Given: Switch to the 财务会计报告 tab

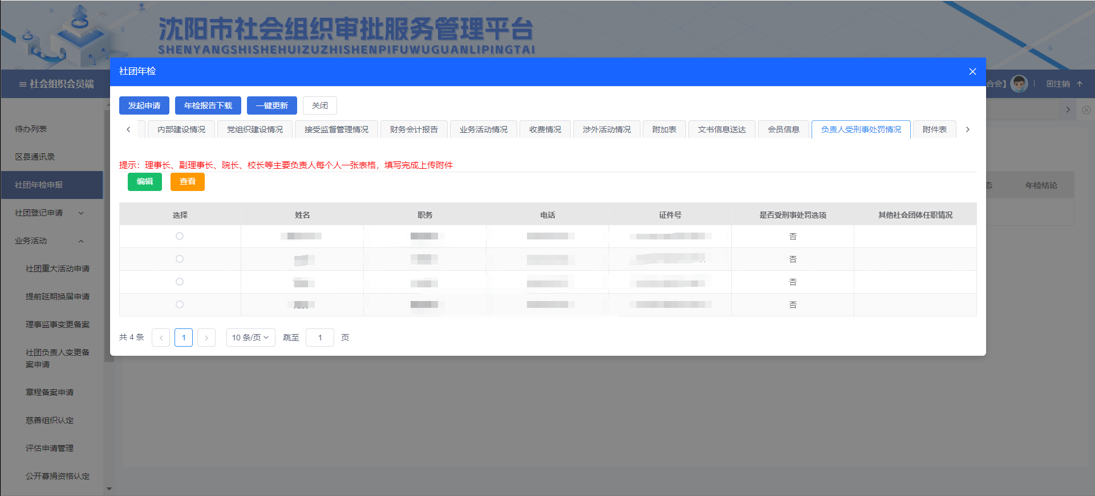Looking at the screenshot, I should tap(413, 129).
